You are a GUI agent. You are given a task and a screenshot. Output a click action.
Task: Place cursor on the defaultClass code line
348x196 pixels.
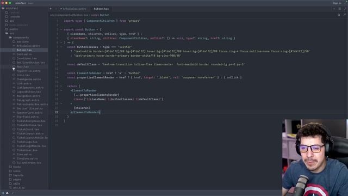(156, 64)
